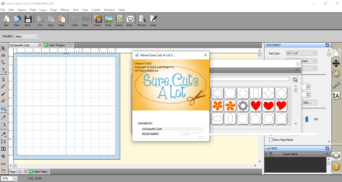342x182 pixels.
Task: Open the Cutter menu
Action: 96,10
